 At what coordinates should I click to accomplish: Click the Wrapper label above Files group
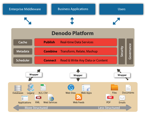(x=122, y=75)
